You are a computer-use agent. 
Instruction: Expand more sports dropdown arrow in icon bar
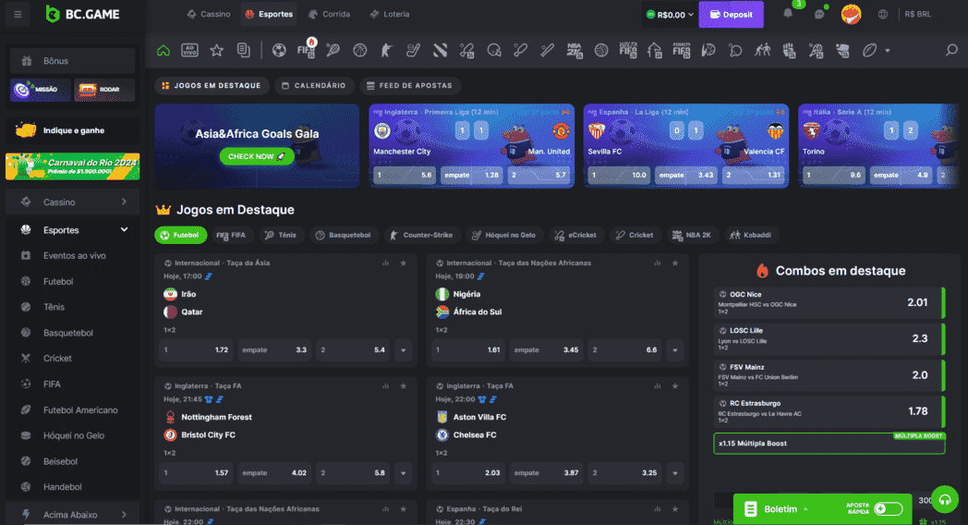click(x=888, y=51)
